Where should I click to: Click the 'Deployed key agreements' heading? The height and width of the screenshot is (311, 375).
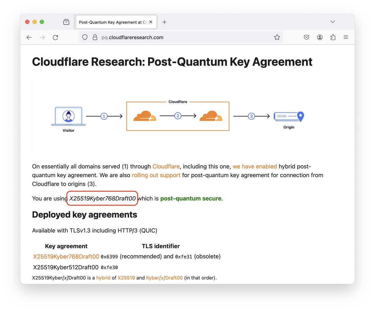click(85, 215)
